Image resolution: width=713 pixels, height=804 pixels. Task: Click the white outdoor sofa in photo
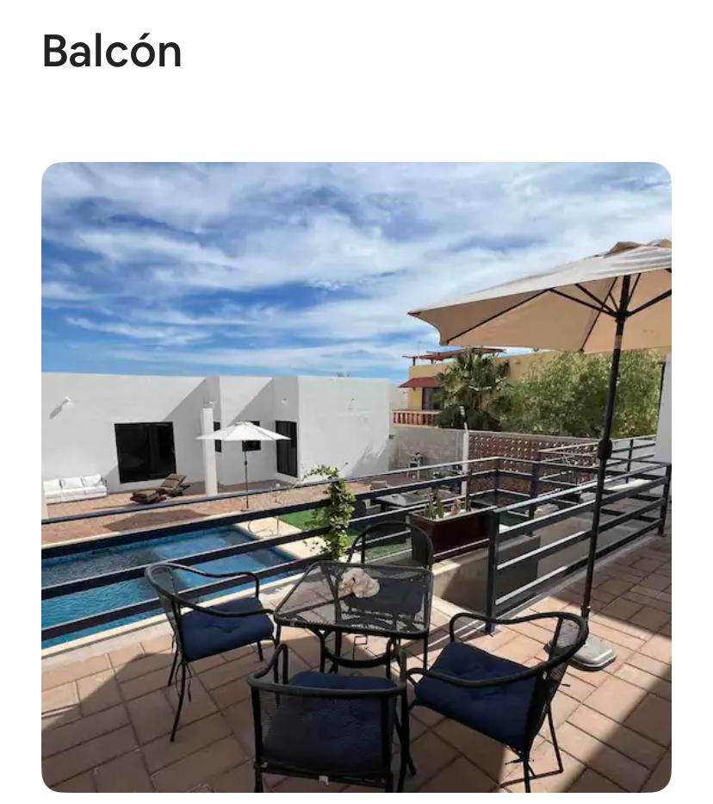pyautogui.click(x=75, y=488)
